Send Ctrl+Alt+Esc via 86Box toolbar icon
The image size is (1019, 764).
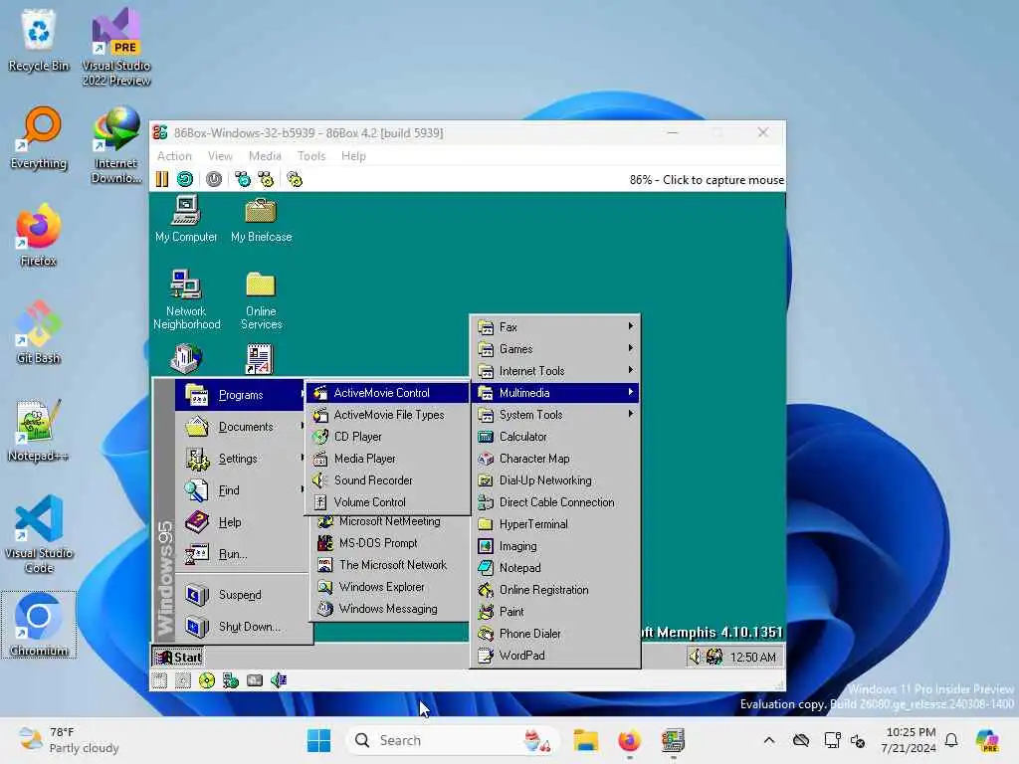(x=266, y=179)
